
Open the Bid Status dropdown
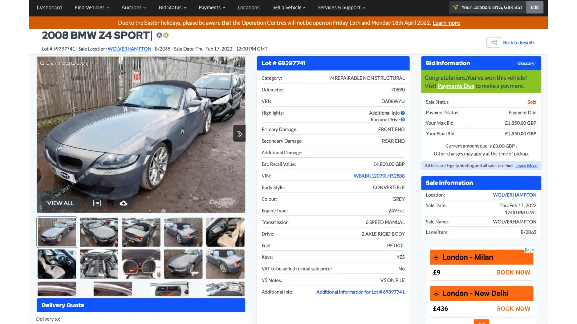pos(172,7)
